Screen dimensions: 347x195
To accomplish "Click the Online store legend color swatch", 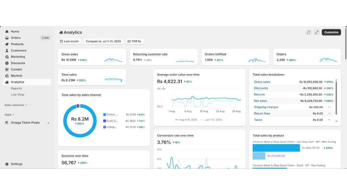I will [x=105, y=115].
